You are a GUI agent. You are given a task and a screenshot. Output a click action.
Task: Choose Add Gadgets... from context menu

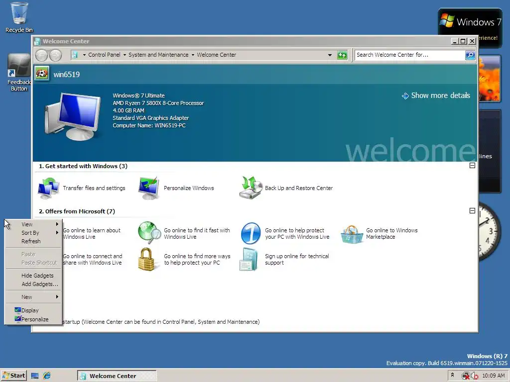click(33, 284)
